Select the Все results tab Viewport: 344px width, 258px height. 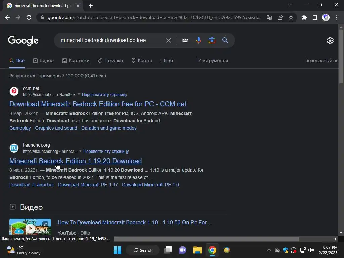point(17,61)
